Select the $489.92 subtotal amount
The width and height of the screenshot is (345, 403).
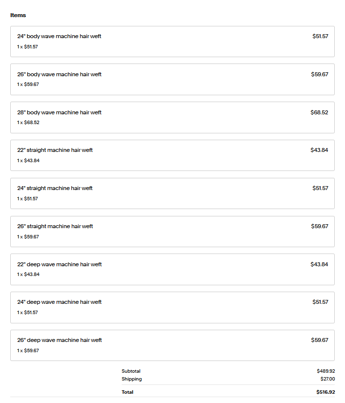(x=325, y=371)
